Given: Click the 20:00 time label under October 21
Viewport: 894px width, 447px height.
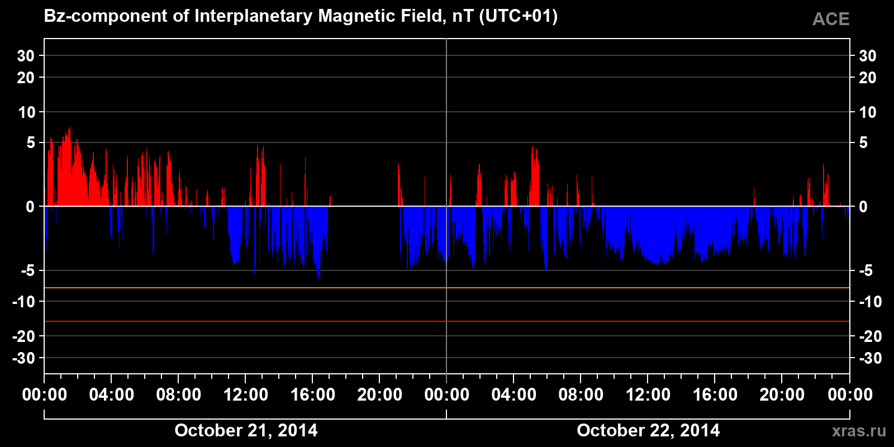Looking at the screenshot, I should pyautogui.click(x=380, y=394).
